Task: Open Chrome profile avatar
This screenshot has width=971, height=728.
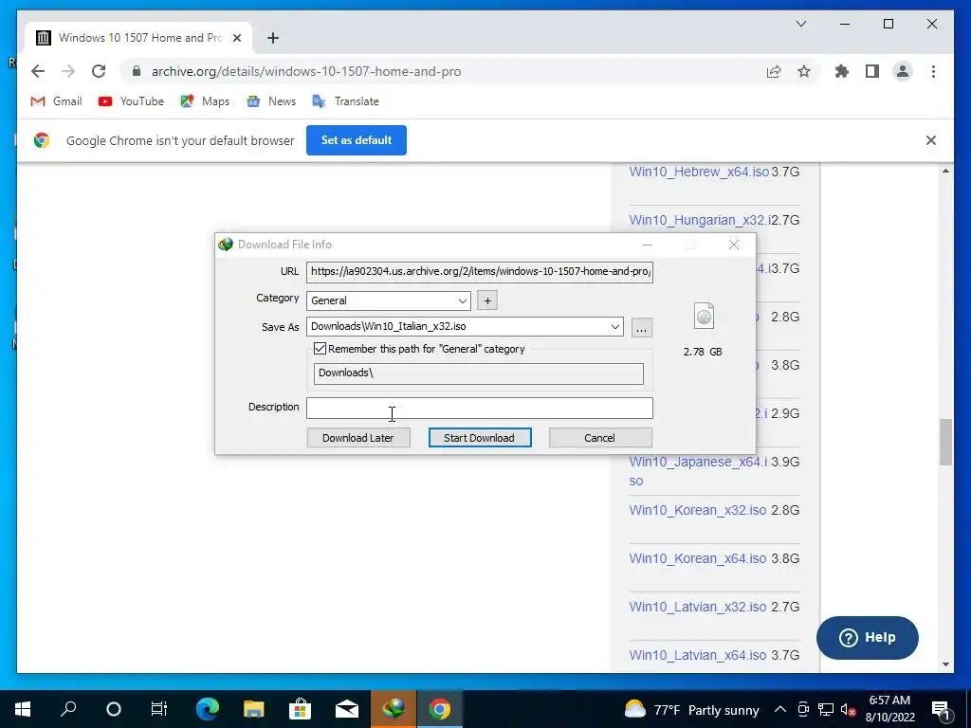Action: [x=903, y=72]
